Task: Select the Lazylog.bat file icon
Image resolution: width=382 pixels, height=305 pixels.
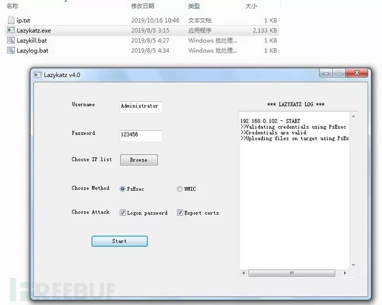Action: click(11, 50)
